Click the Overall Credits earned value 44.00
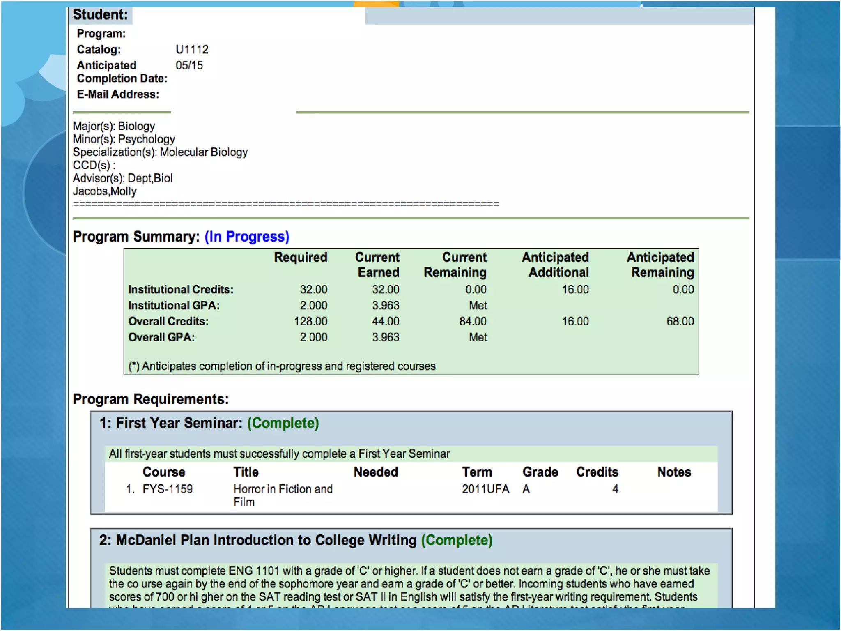Screen dimensions: 841x631 click(x=385, y=321)
